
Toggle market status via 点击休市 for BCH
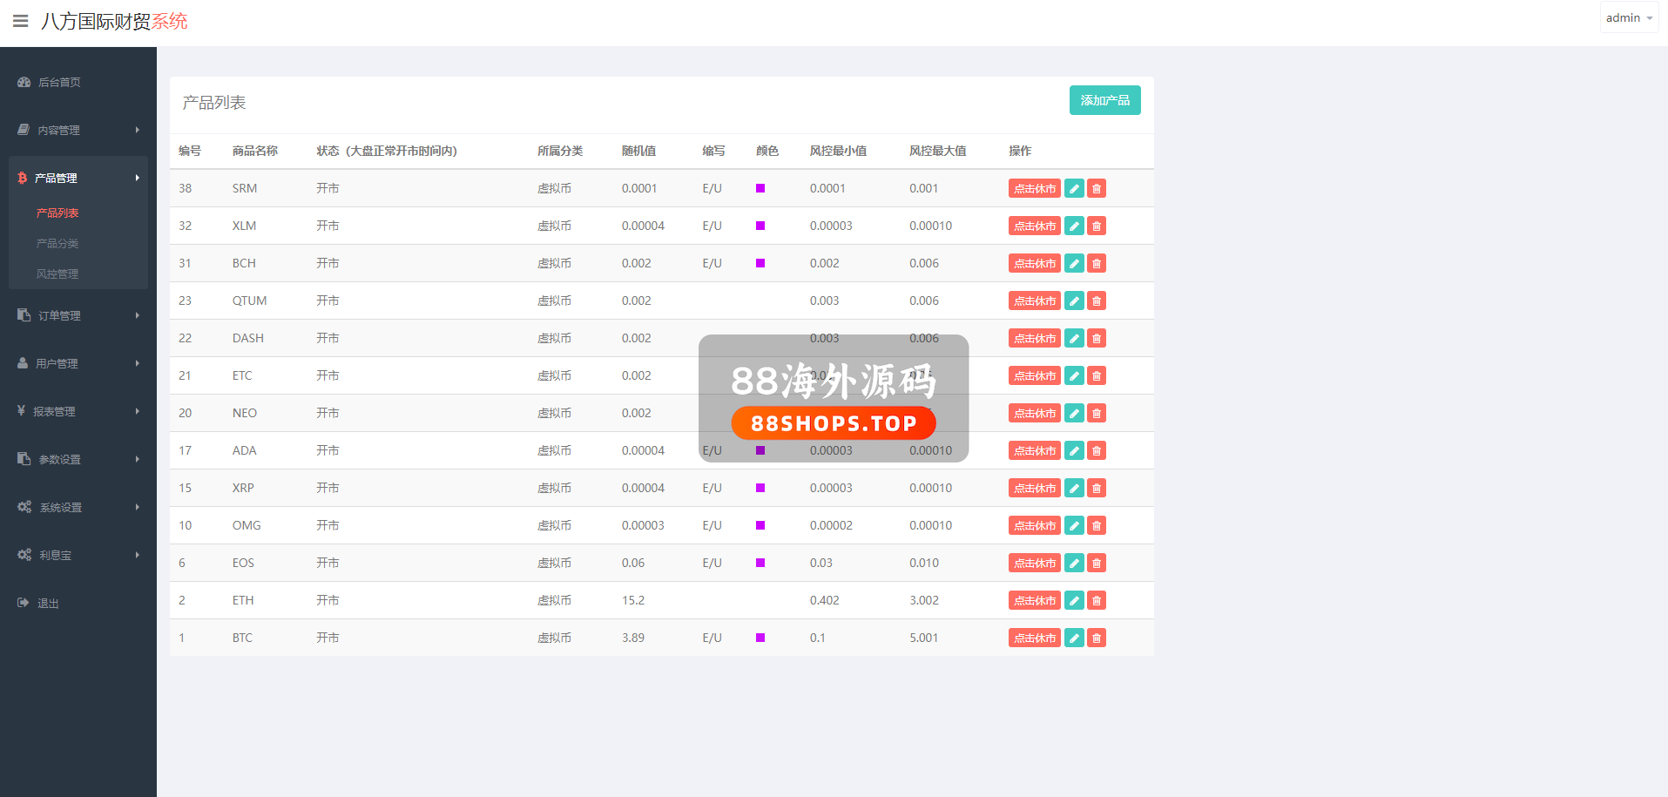(x=1034, y=263)
